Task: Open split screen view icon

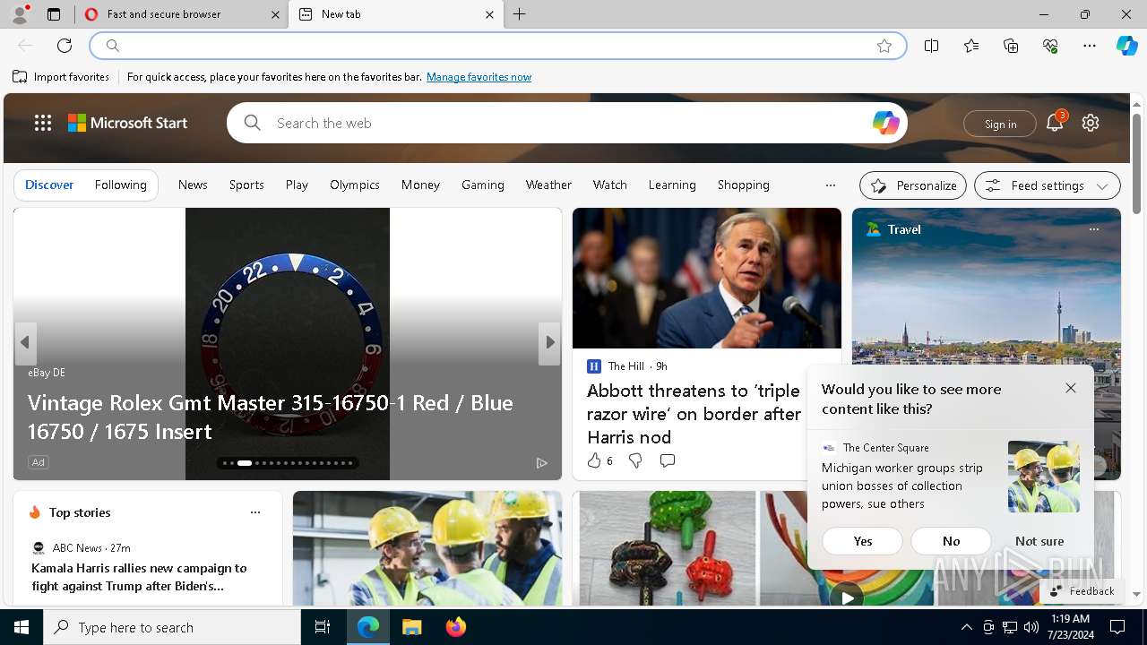Action: click(932, 46)
